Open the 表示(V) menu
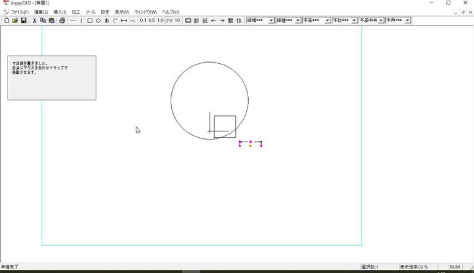474x273 pixels. point(122,12)
